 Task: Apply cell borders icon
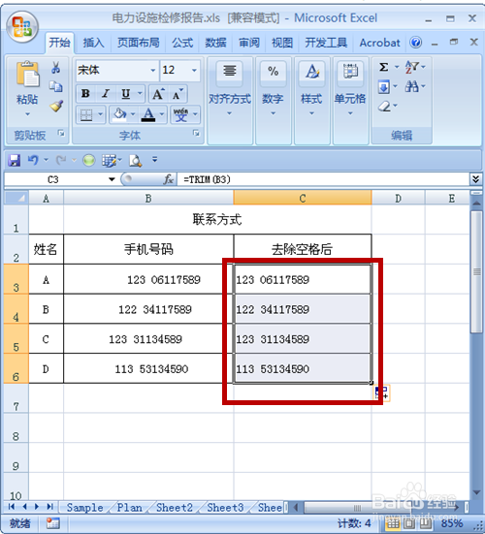point(86,114)
